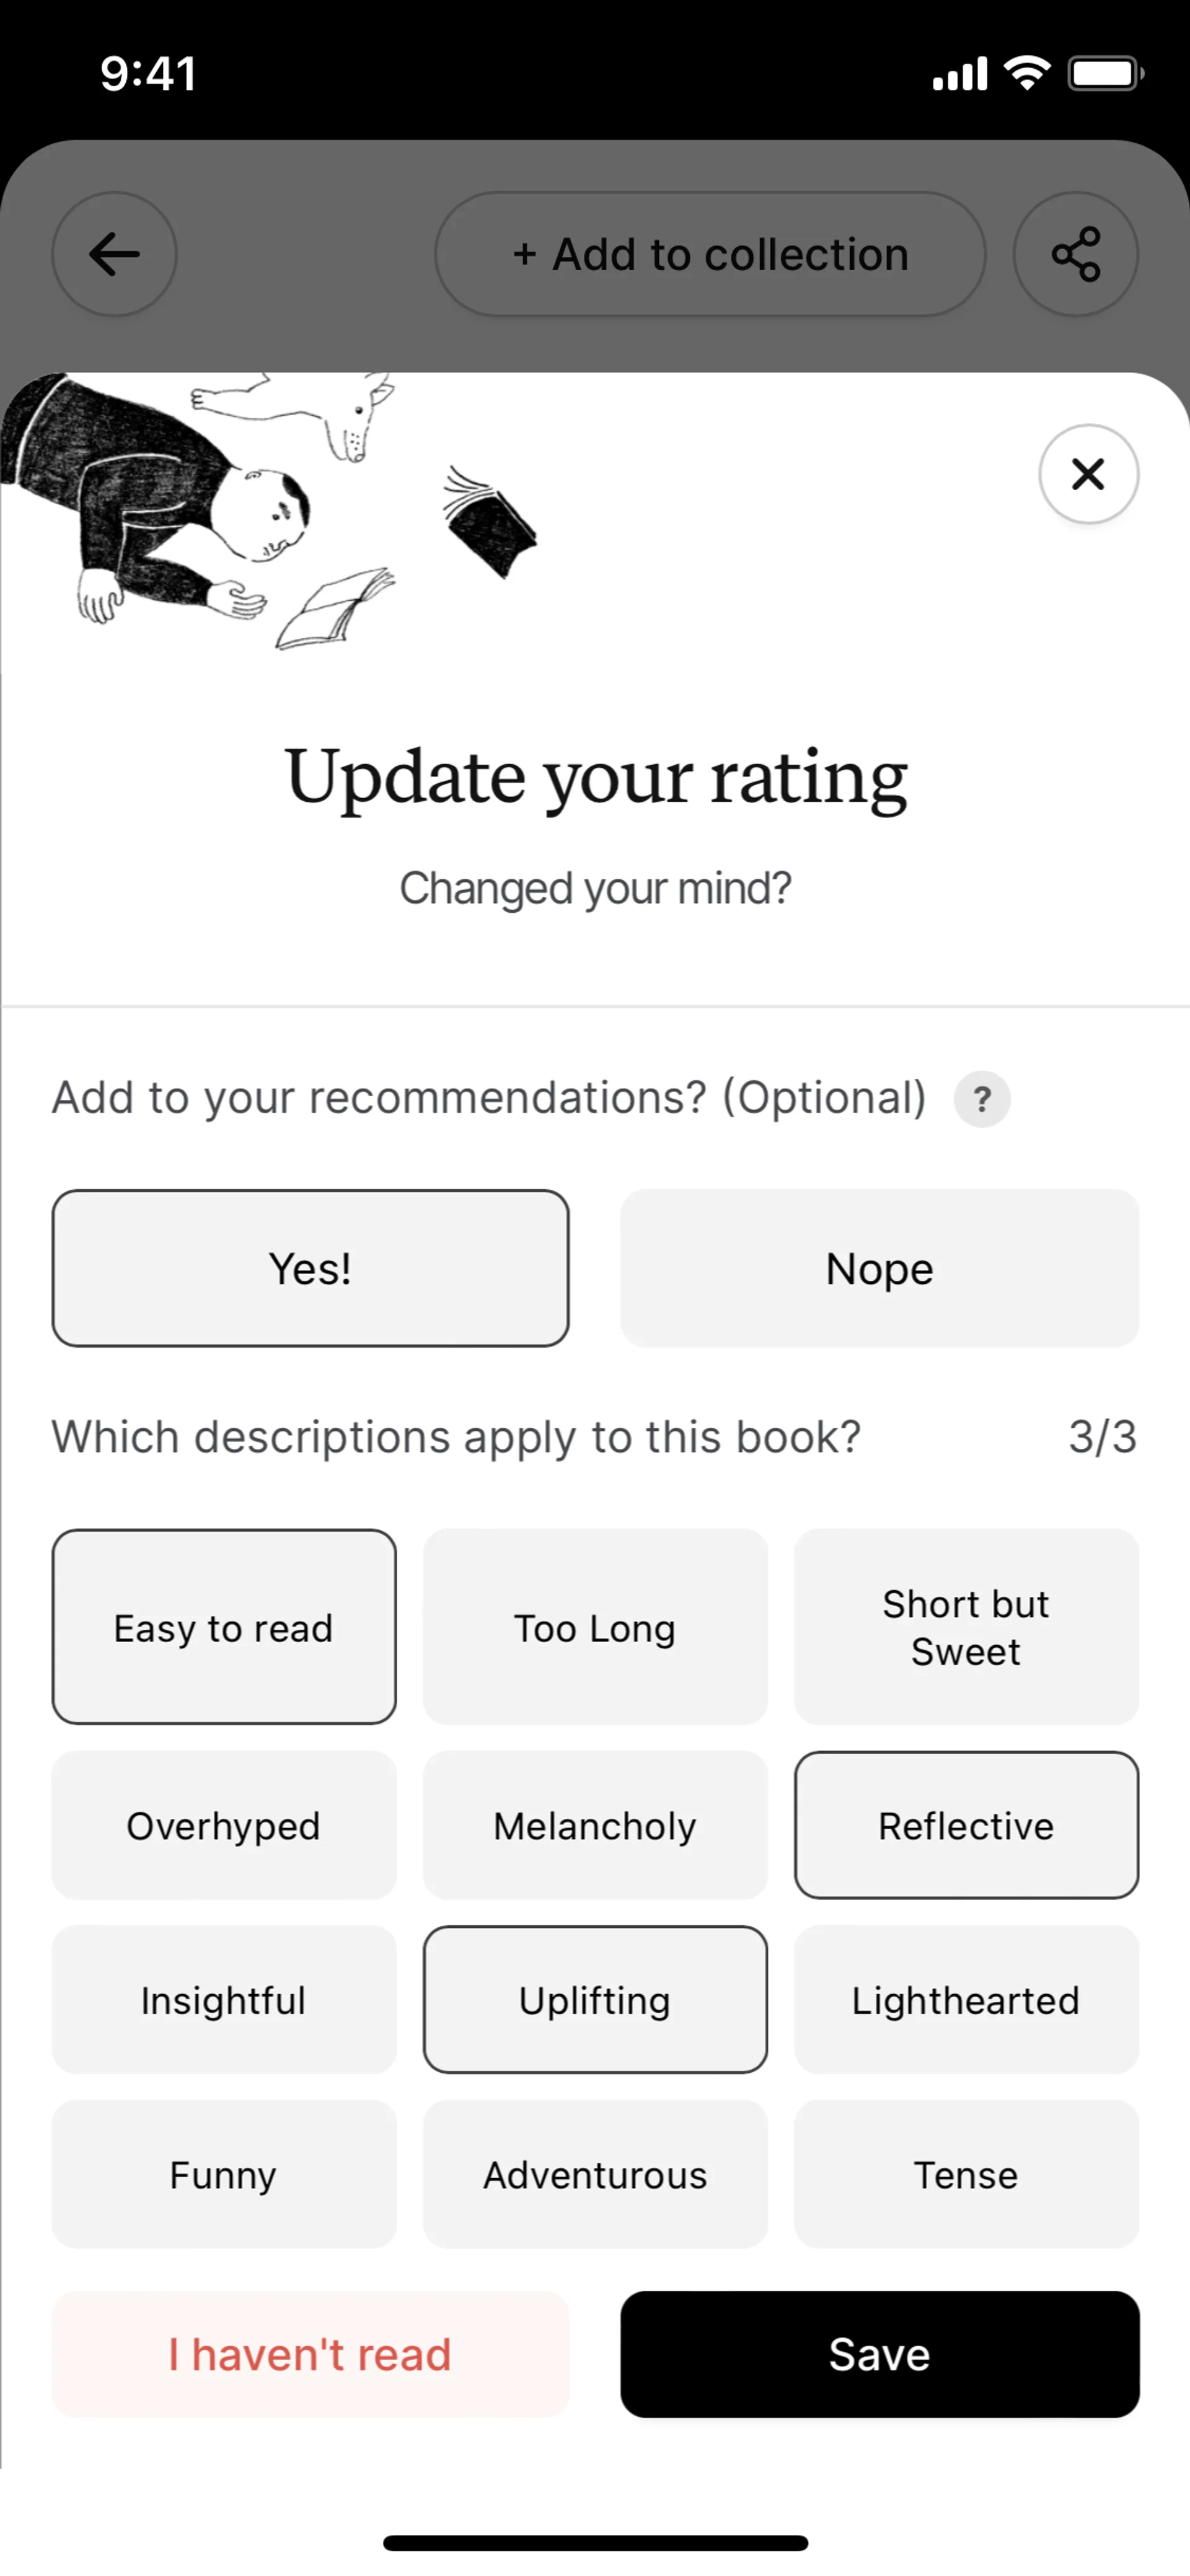This screenshot has height=2576, width=1190.
Task: Toggle the Too Long description
Action: (595, 1627)
